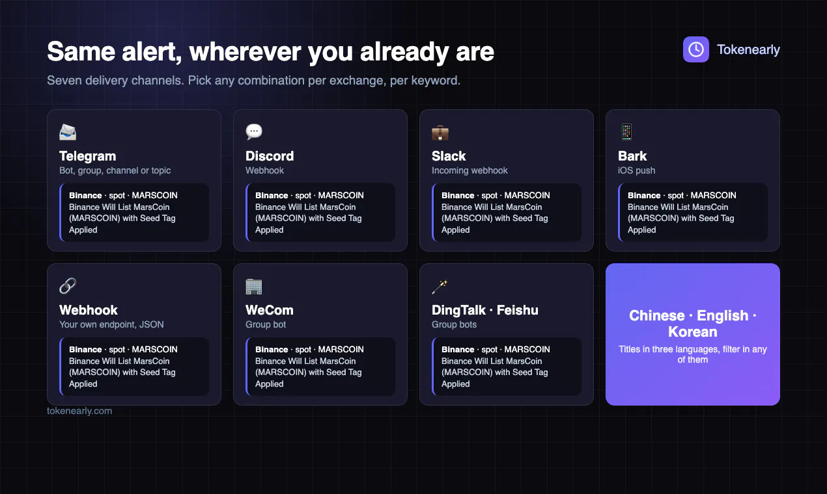Image resolution: width=827 pixels, height=494 pixels.
Task: Click the Slack briefcase icon
Action: 440,132
